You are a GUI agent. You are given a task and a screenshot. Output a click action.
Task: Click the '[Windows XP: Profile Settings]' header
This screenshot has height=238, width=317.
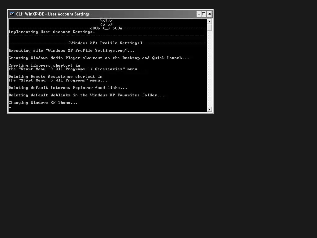(105, 43)
